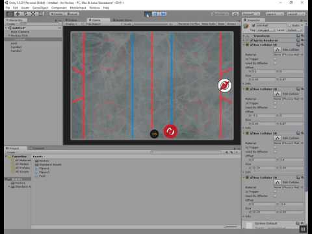Open the Cloud services panel icon

point(235,14)
